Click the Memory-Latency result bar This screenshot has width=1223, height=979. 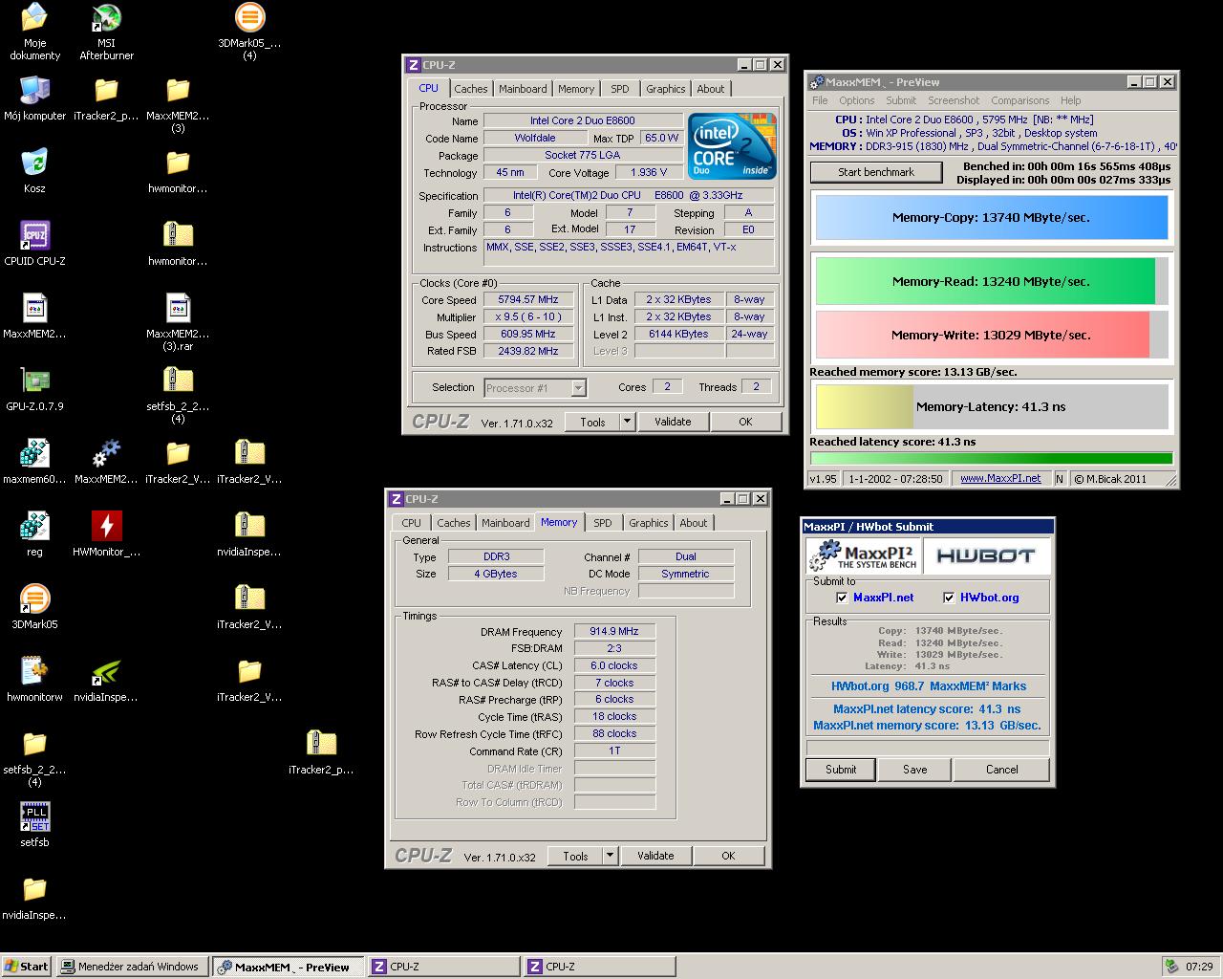point(991,406)
